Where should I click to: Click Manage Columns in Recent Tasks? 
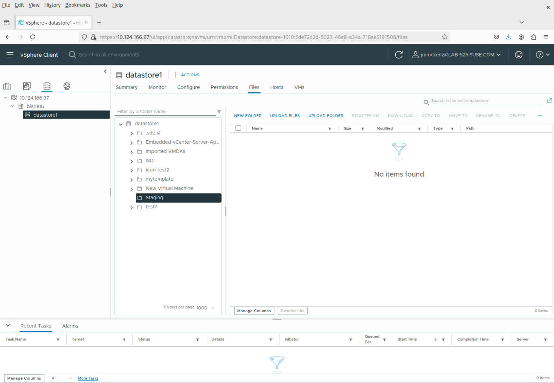(24, 378)
